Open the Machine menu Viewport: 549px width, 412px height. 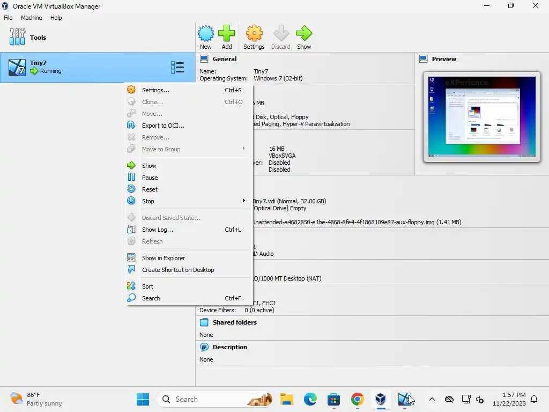click(x=31, y=18)
